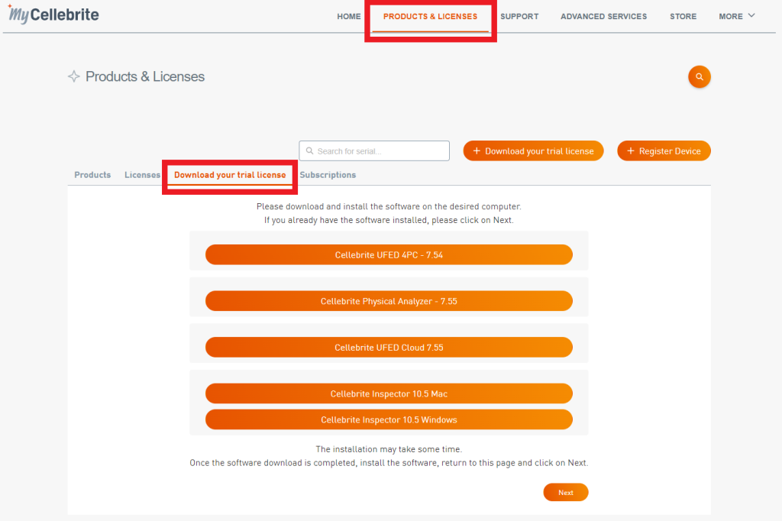The height and width of the screenshot is (521, 782).
Task: Click the Register Device button
Action: point(664,151)
